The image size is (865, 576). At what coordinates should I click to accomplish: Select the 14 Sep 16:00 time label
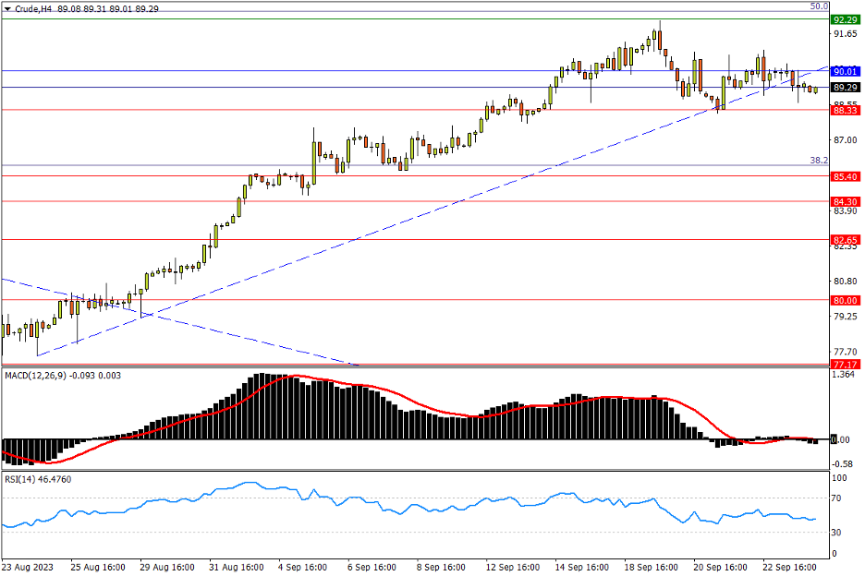(584, 567)
